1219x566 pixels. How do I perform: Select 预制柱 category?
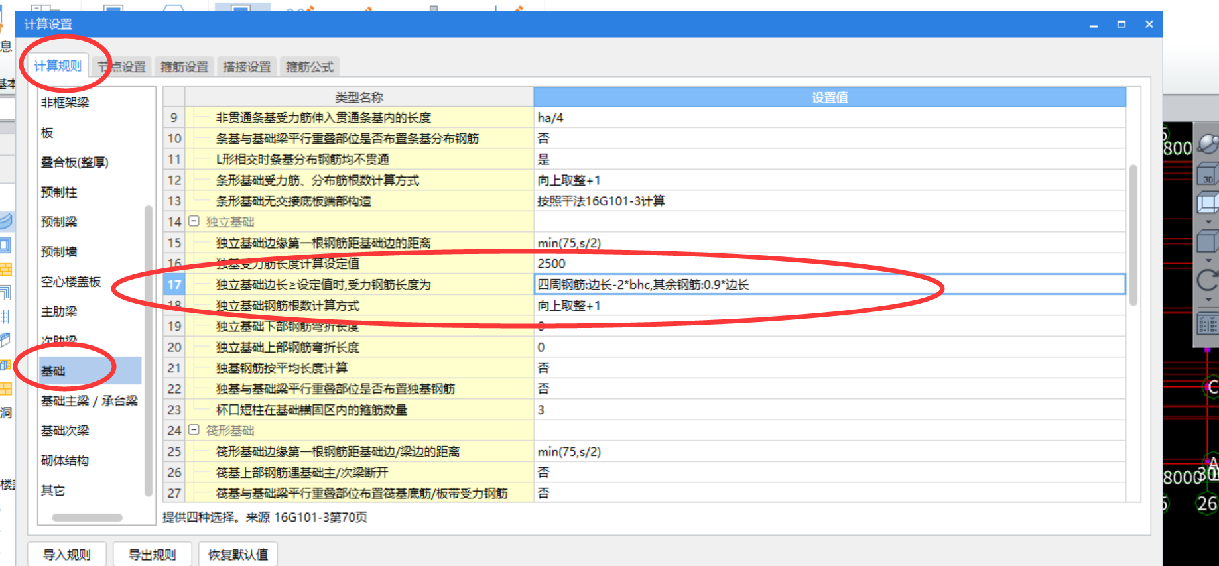pos(59,192)
